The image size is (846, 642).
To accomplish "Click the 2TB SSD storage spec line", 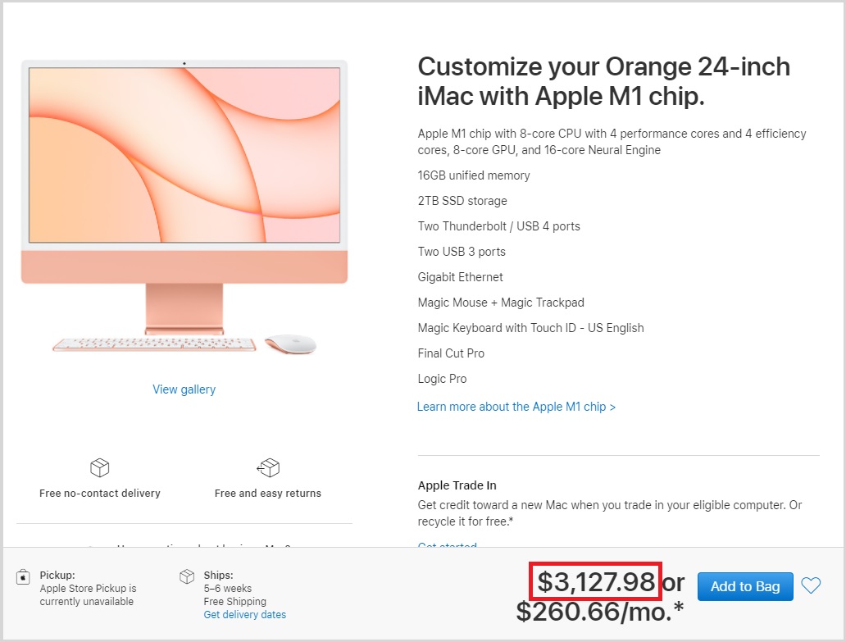I will (462, 201).
